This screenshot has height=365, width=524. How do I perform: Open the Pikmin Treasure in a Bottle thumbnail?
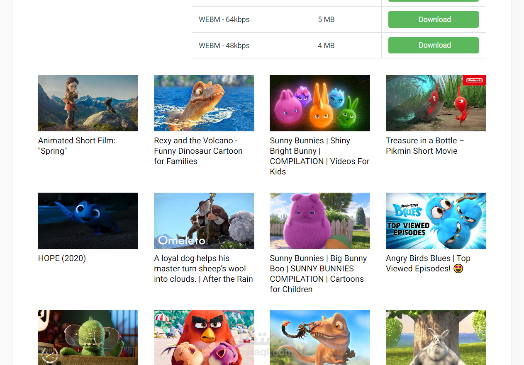pos(436,103)
